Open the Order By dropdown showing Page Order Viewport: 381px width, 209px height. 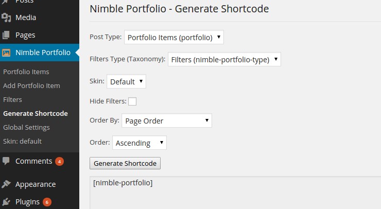(167, 120)
